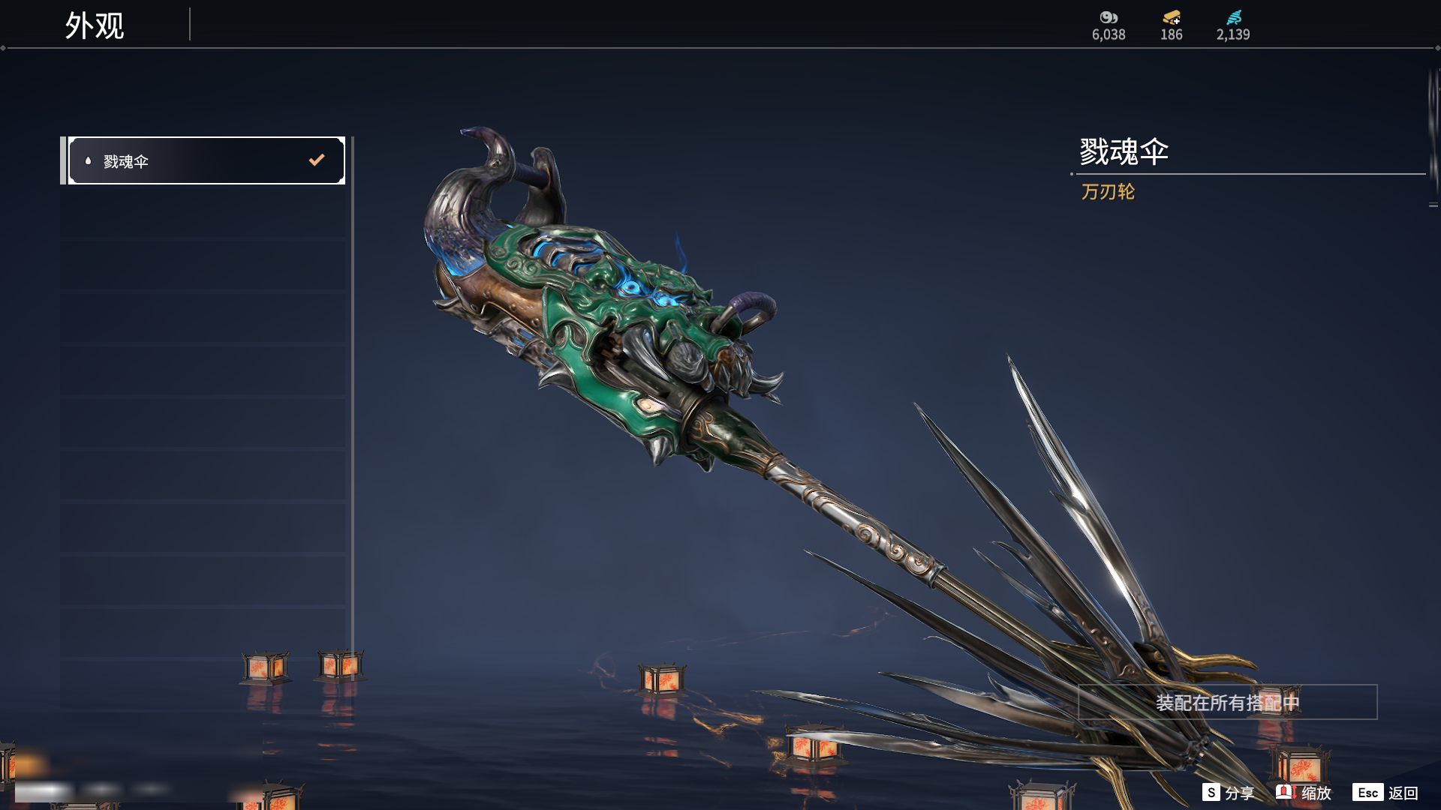Open the 外观 appearance tab title
Viewport: 1441px width, 810px height.
pyautogui.click(x=95, y=25)
